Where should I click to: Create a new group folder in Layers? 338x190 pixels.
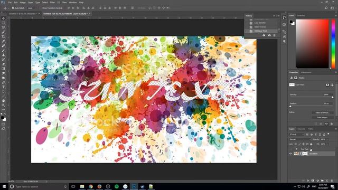click(x=322, y=180)
